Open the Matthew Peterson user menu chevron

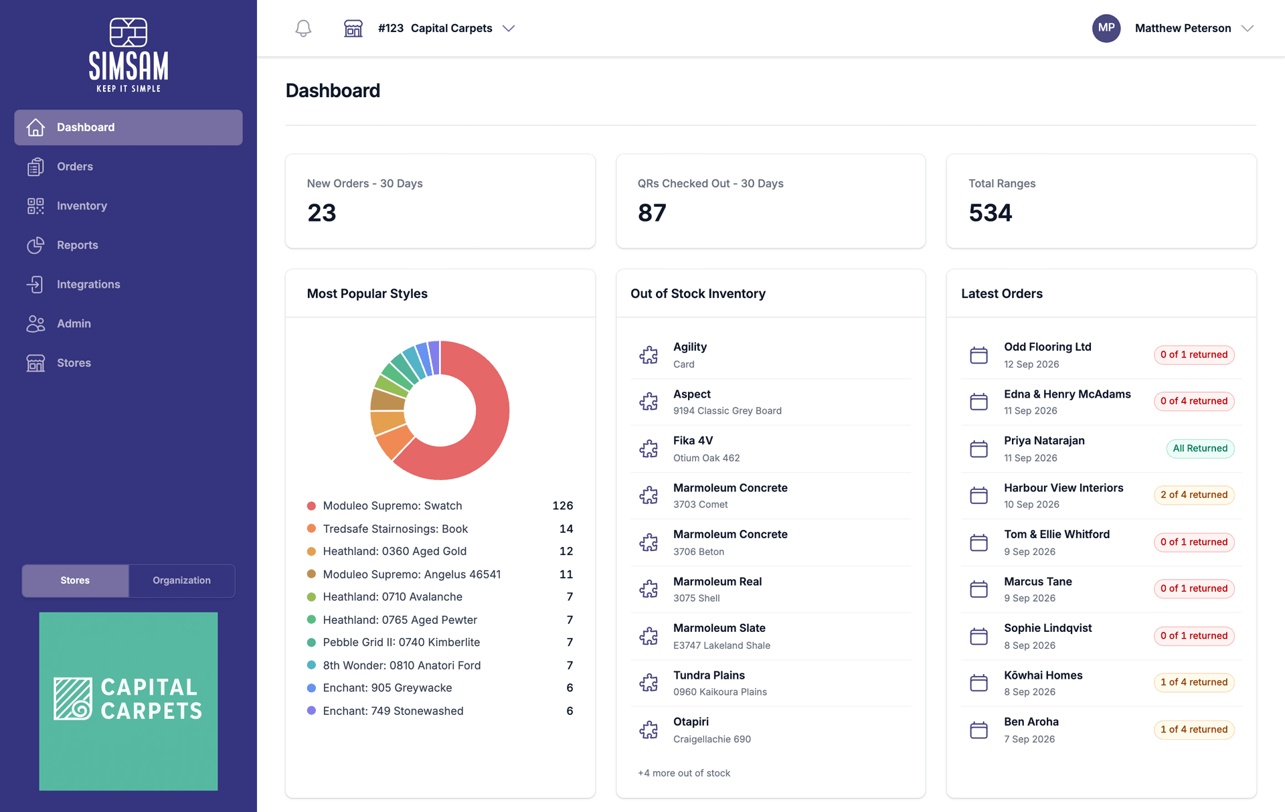click(x=1247, y=28)
